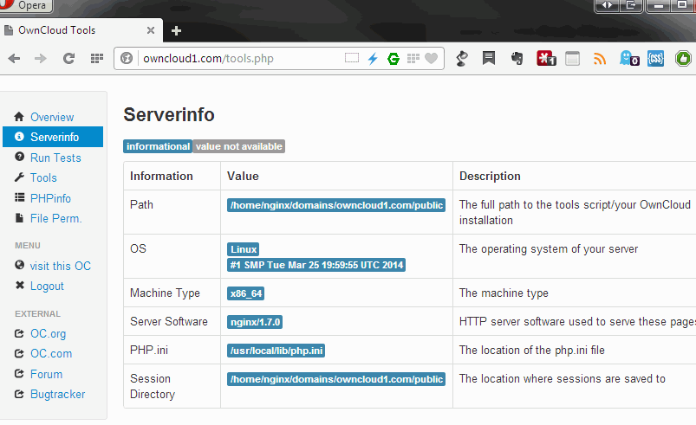
Task: Click the Machine Type row label
Action: coord(166,293)
